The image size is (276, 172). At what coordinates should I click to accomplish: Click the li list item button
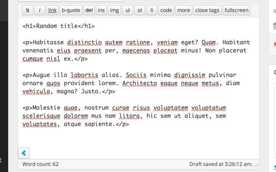pyautogui.click(x=151, y=10)
